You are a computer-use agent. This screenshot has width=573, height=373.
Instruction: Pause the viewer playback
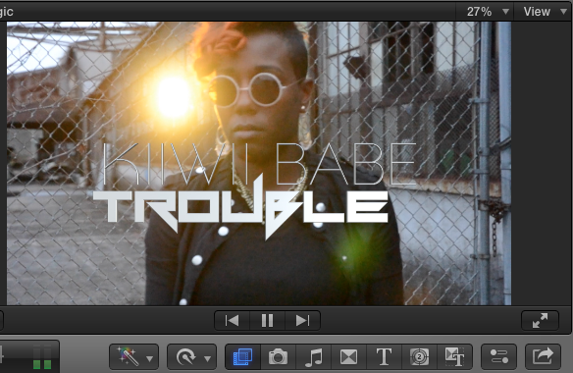(x=267, y=320)
